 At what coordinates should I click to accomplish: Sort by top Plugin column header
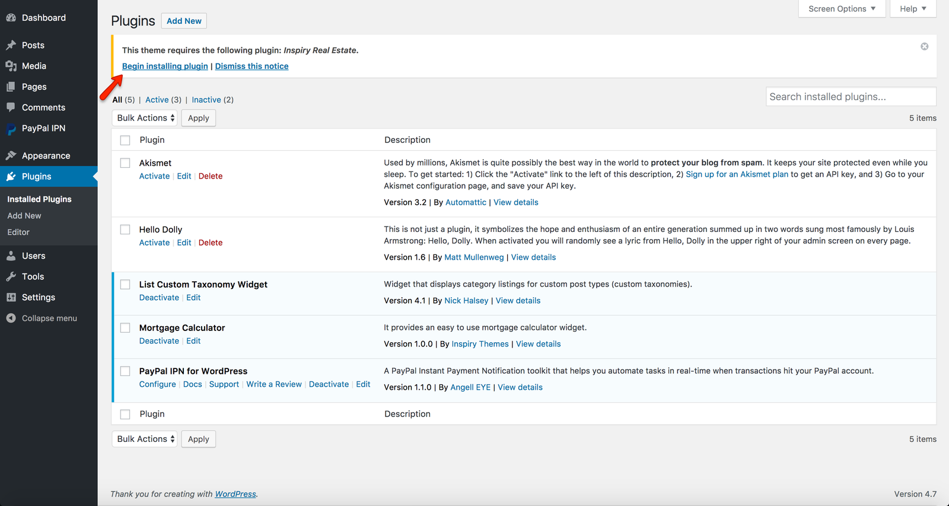point(152,140)
